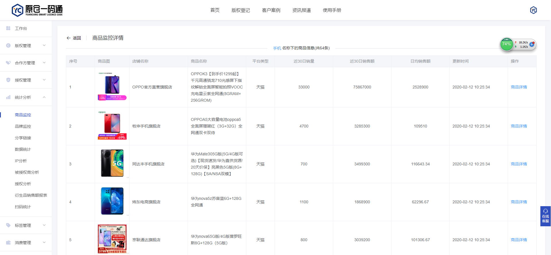
Task: Select 授权分析 in sidebar
Action: pyautogui.click(x=23, y=184)
